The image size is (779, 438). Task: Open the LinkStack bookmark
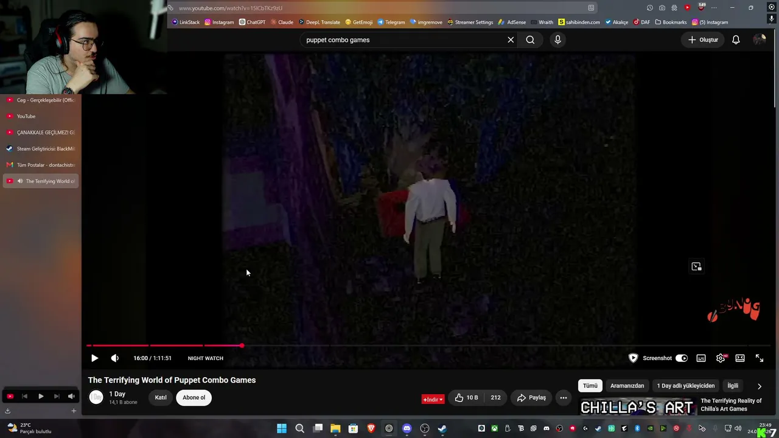[186, 22]
